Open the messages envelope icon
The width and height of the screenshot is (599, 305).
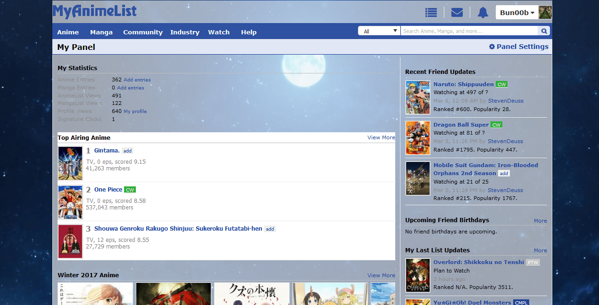(x=457, y=12)
